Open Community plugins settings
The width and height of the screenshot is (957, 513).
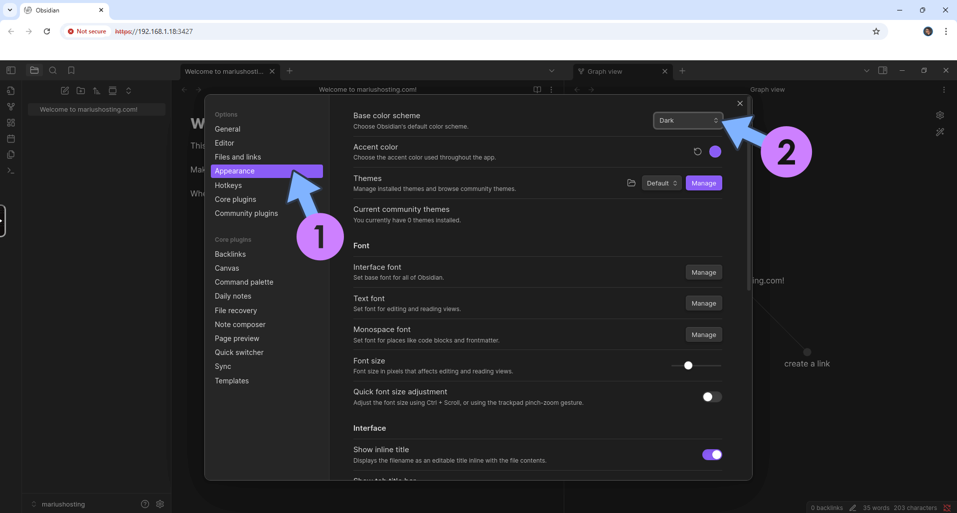click(267, 213)
